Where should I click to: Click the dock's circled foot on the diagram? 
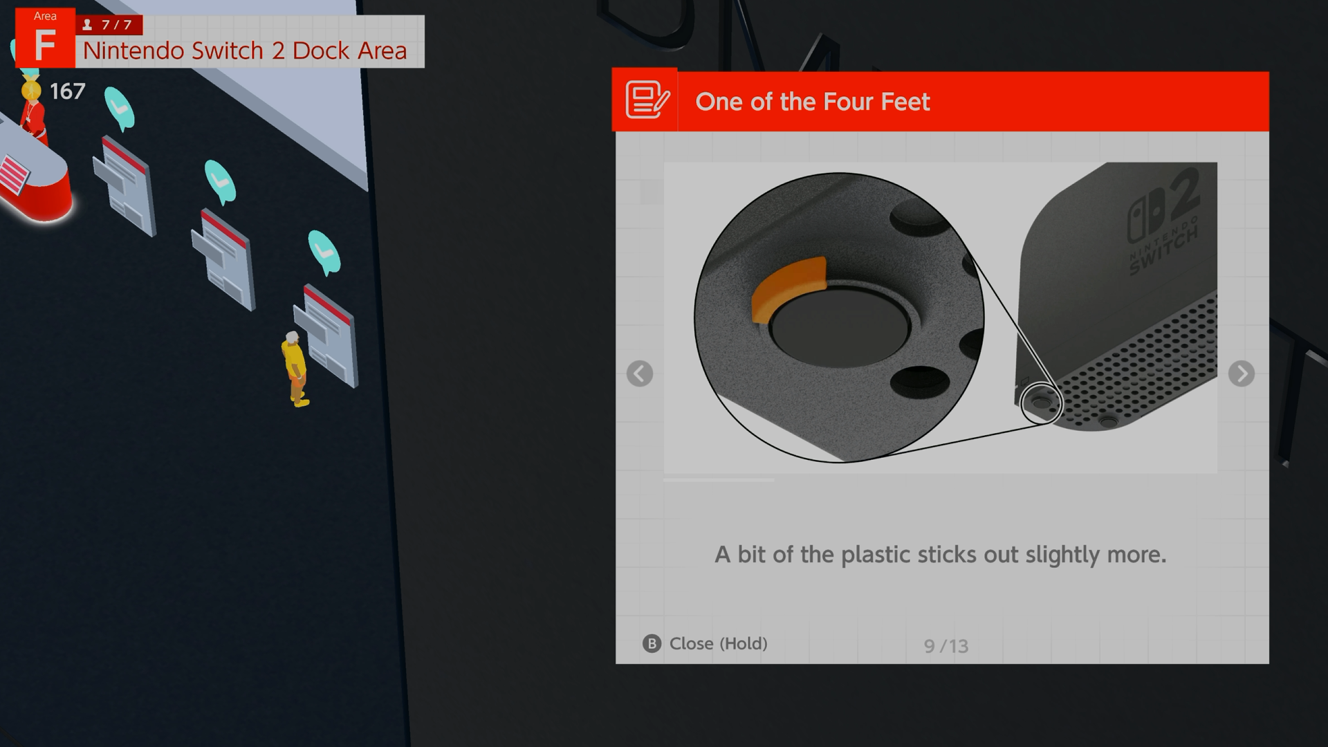point(1041,401)
